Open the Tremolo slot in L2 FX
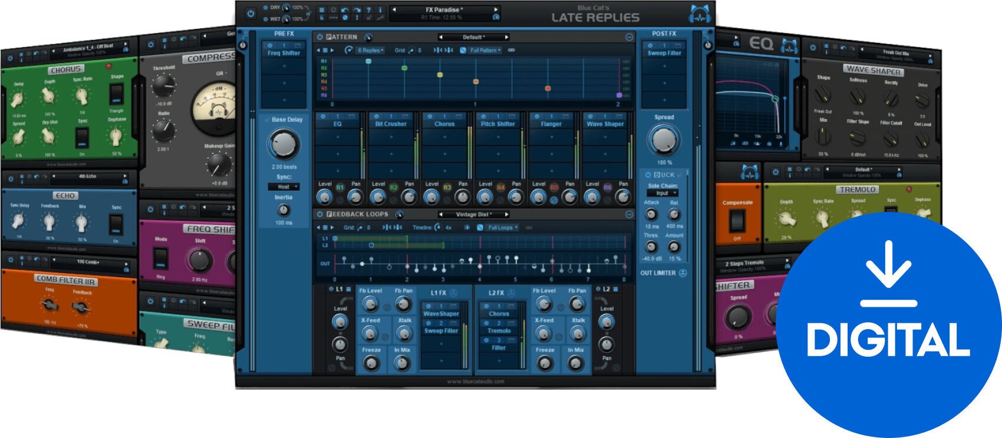The width and height of the screenshot is (1002, 438). click(x=499, y=331)
